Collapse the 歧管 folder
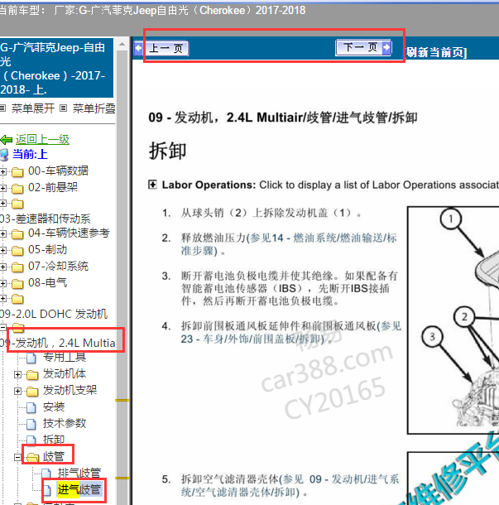The image size is (499, 505). [17, 457]
